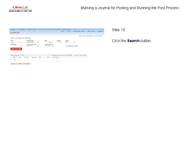Open the Ledger Group lookup magnifier
The height and width of the screenshot is (141, 189).
pos(38,42)
